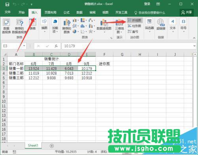Click the Select All corner triangle
This screenshot has width=198, height=155.
click(x=5, y=54)
